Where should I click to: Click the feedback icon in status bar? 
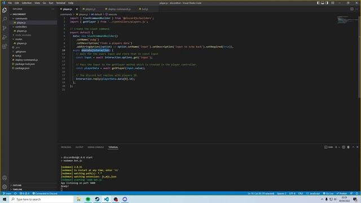(x=351, y=193)
